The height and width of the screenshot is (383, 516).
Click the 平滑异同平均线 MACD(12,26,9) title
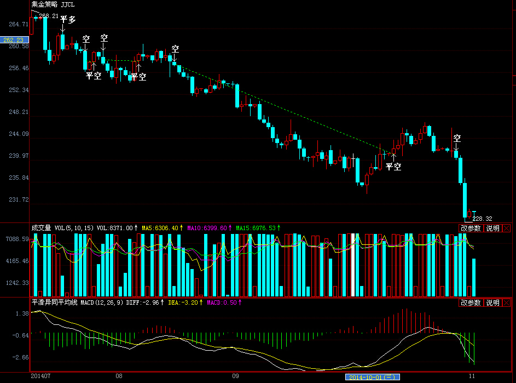coord(77,302)
